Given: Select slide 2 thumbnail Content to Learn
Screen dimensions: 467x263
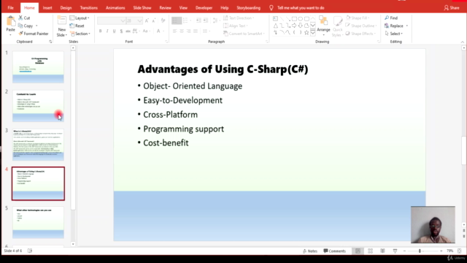Looking at the screenshot, I should [38, 106].
